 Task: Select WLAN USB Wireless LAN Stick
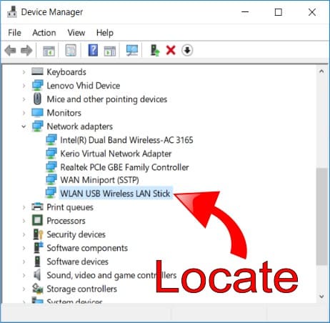tap(115, 193)
